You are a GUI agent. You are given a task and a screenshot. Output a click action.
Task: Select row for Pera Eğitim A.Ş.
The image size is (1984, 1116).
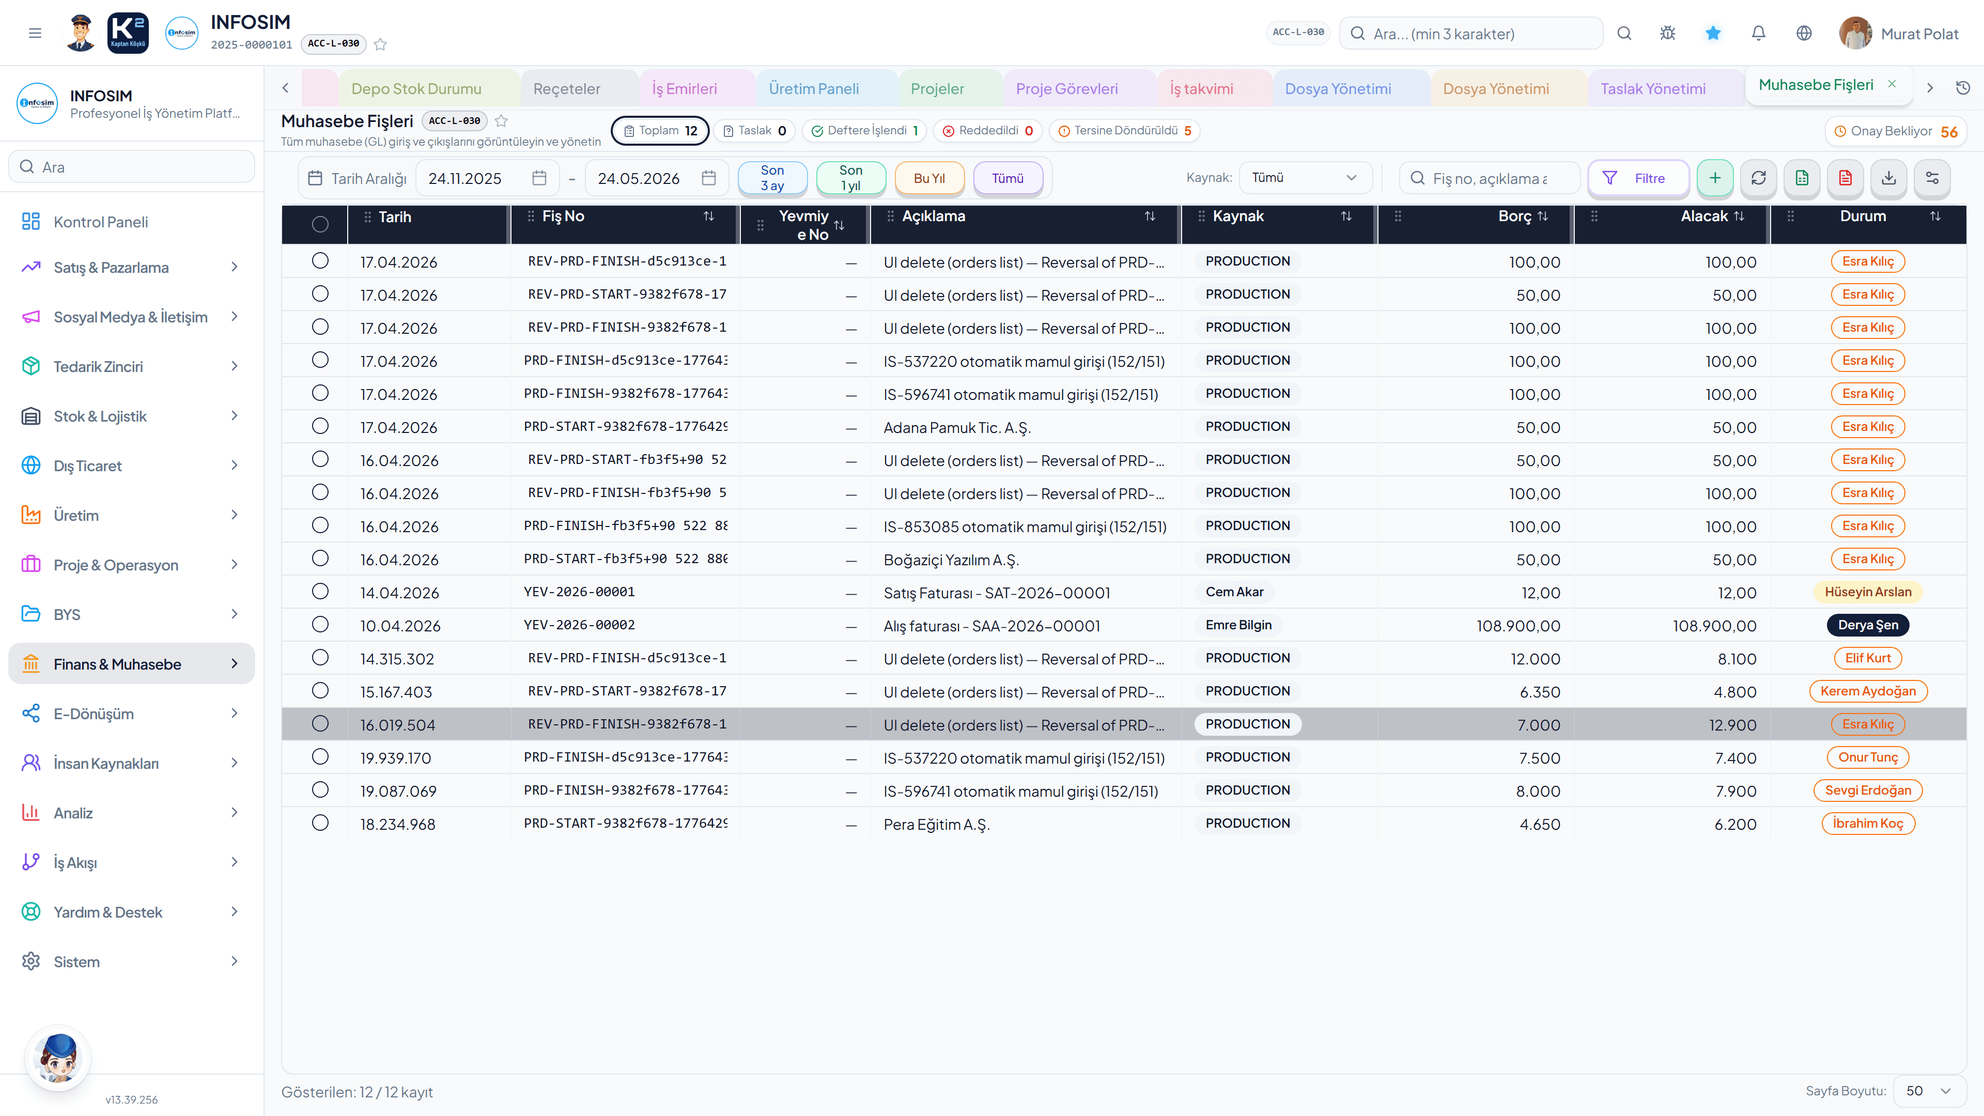coord(320,824)
